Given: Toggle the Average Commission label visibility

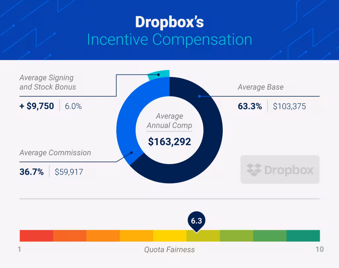Looking at the screenshot, I should coord(55,153).
